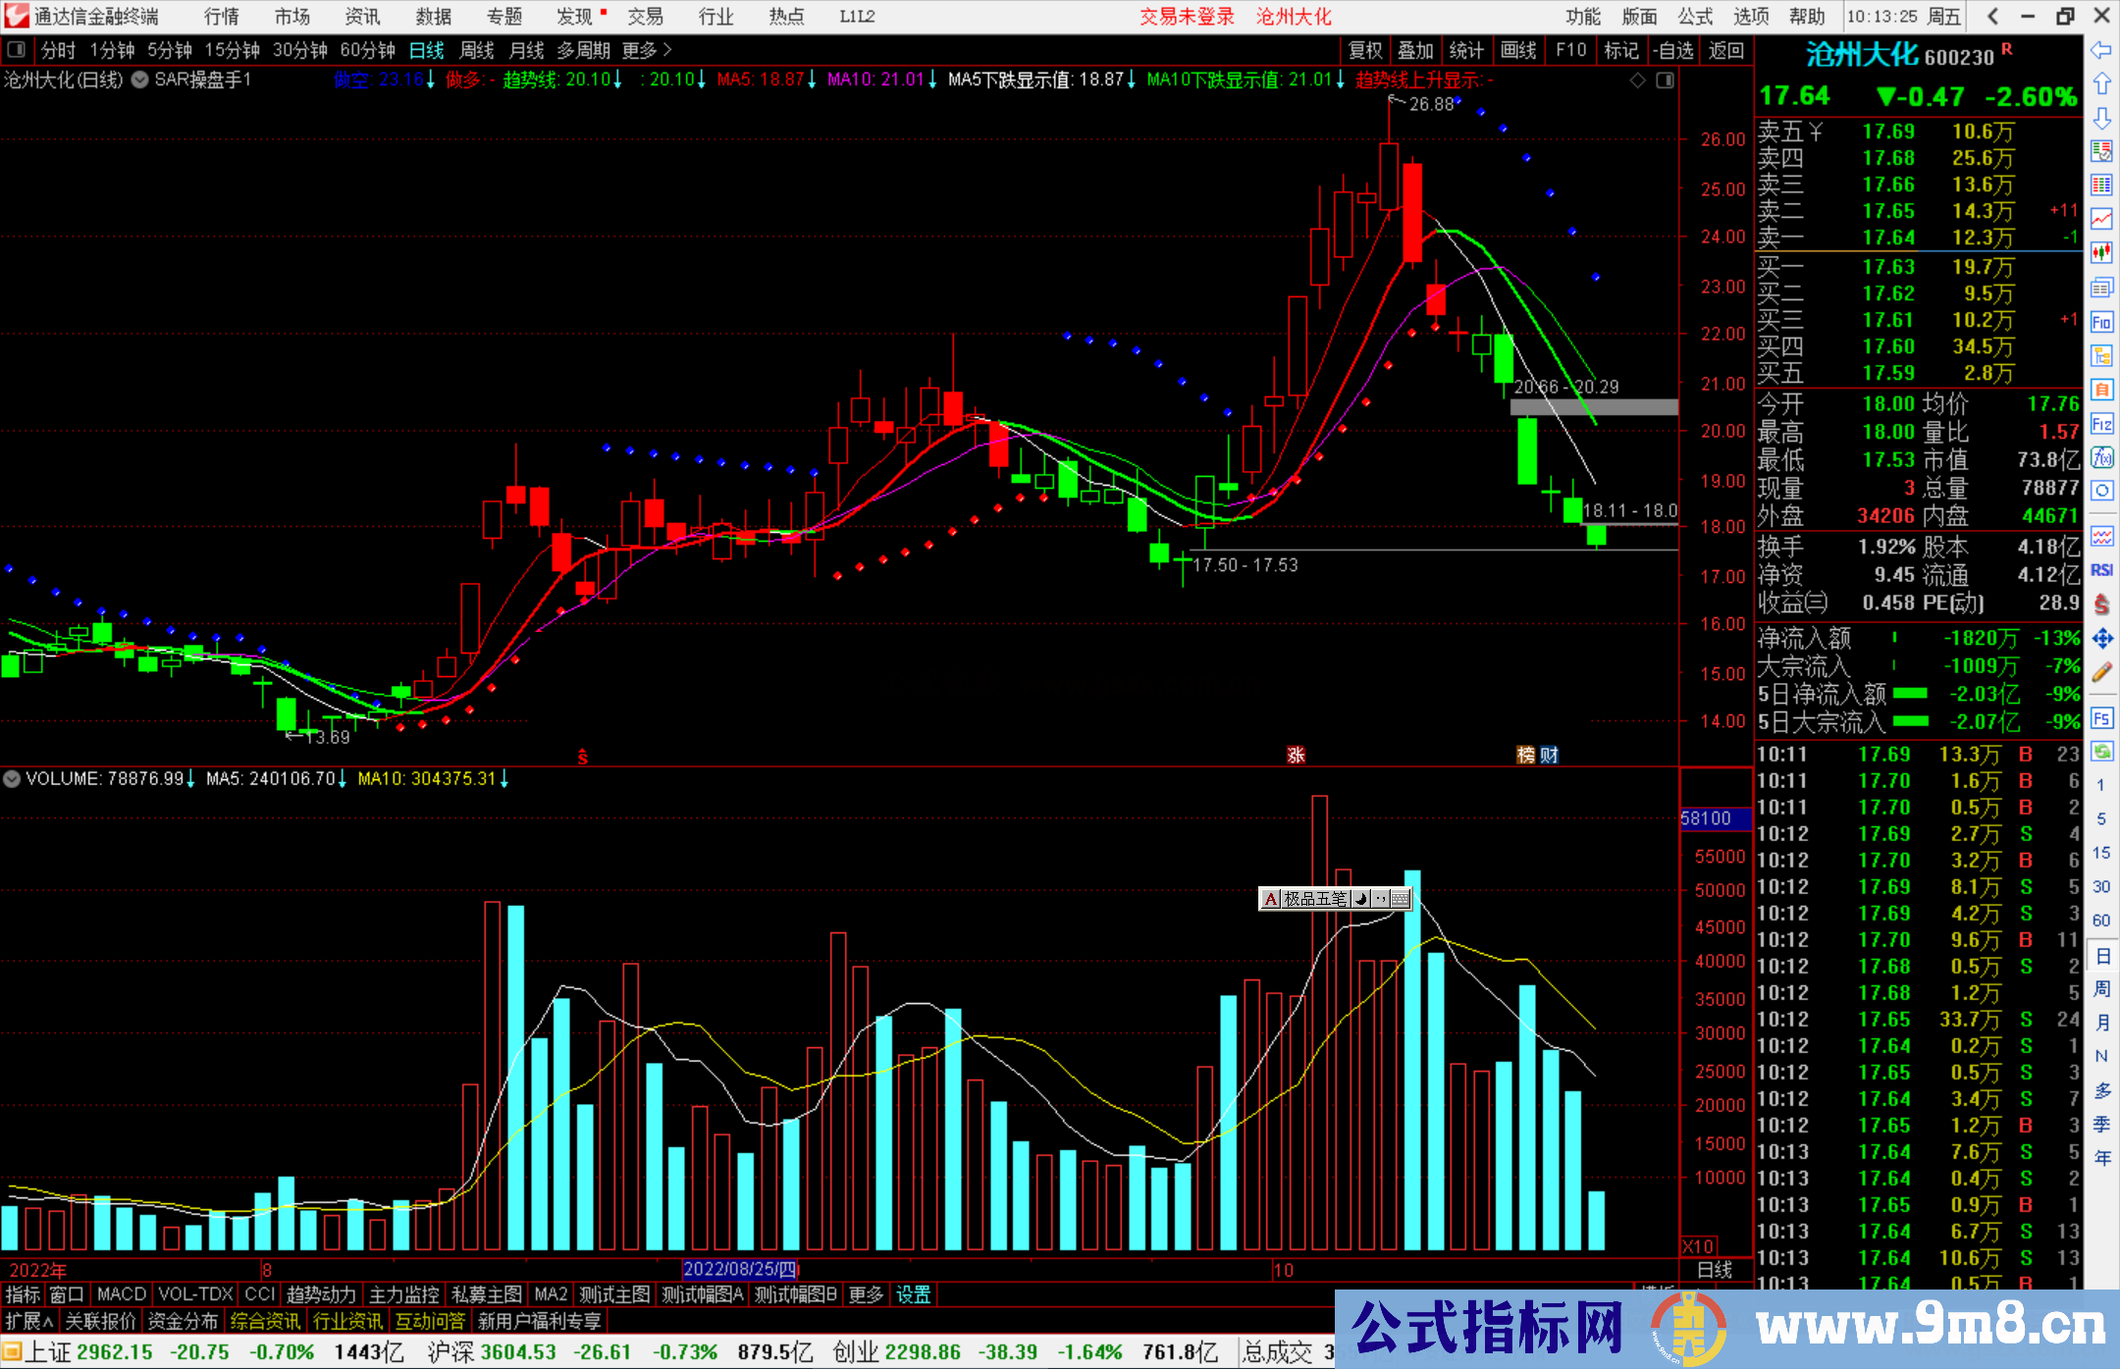Open the 更多 indicator tabs list
Image resolution: width=2120 pixels, height=1369 pixels.
[x=866, y=1294]
